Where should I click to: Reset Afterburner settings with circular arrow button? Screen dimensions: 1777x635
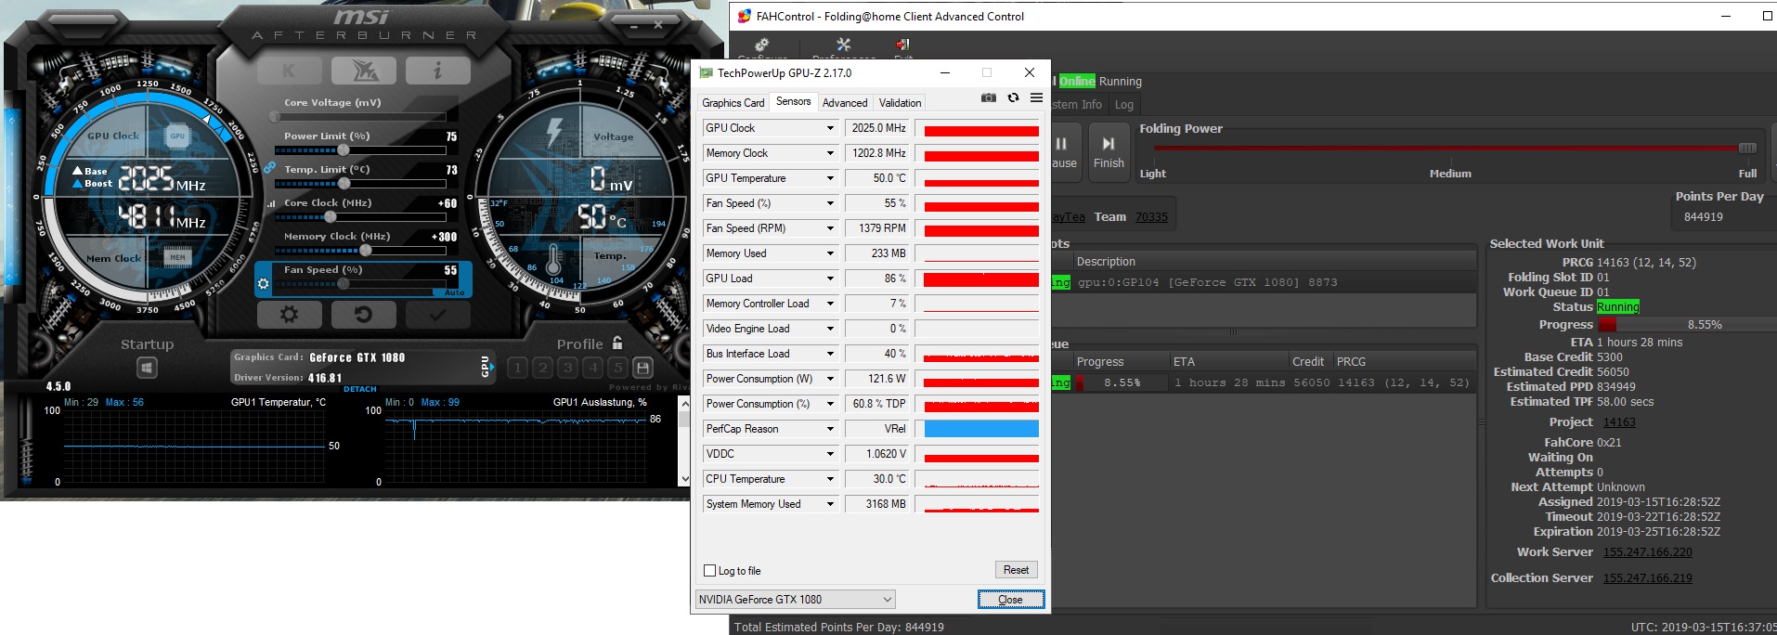363,315
